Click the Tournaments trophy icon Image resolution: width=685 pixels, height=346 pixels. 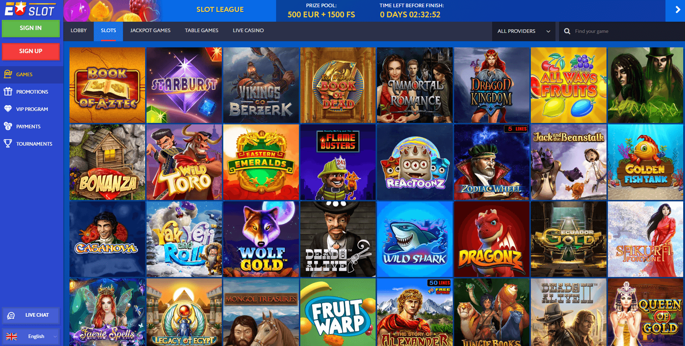coord(8,144)
